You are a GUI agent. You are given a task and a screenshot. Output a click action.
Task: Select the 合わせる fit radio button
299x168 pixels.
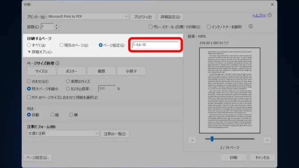pos(29,81)
